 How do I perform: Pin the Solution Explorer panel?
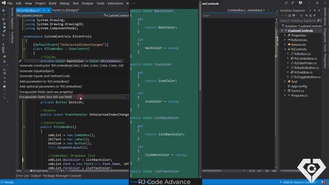(x=315, y=10)
